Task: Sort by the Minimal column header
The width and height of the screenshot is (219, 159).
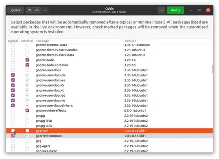Action: coord(27,41)
